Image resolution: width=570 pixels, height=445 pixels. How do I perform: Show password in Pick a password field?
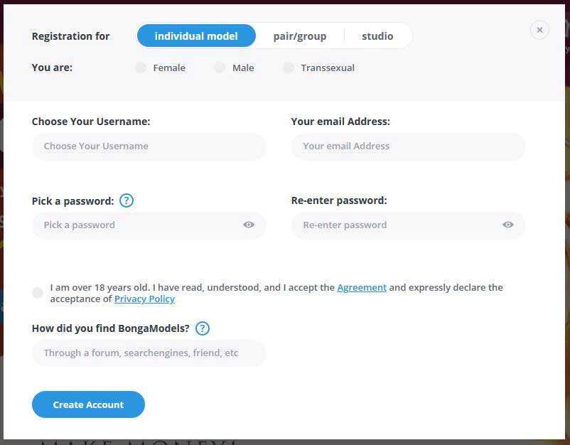pos(249,225)
